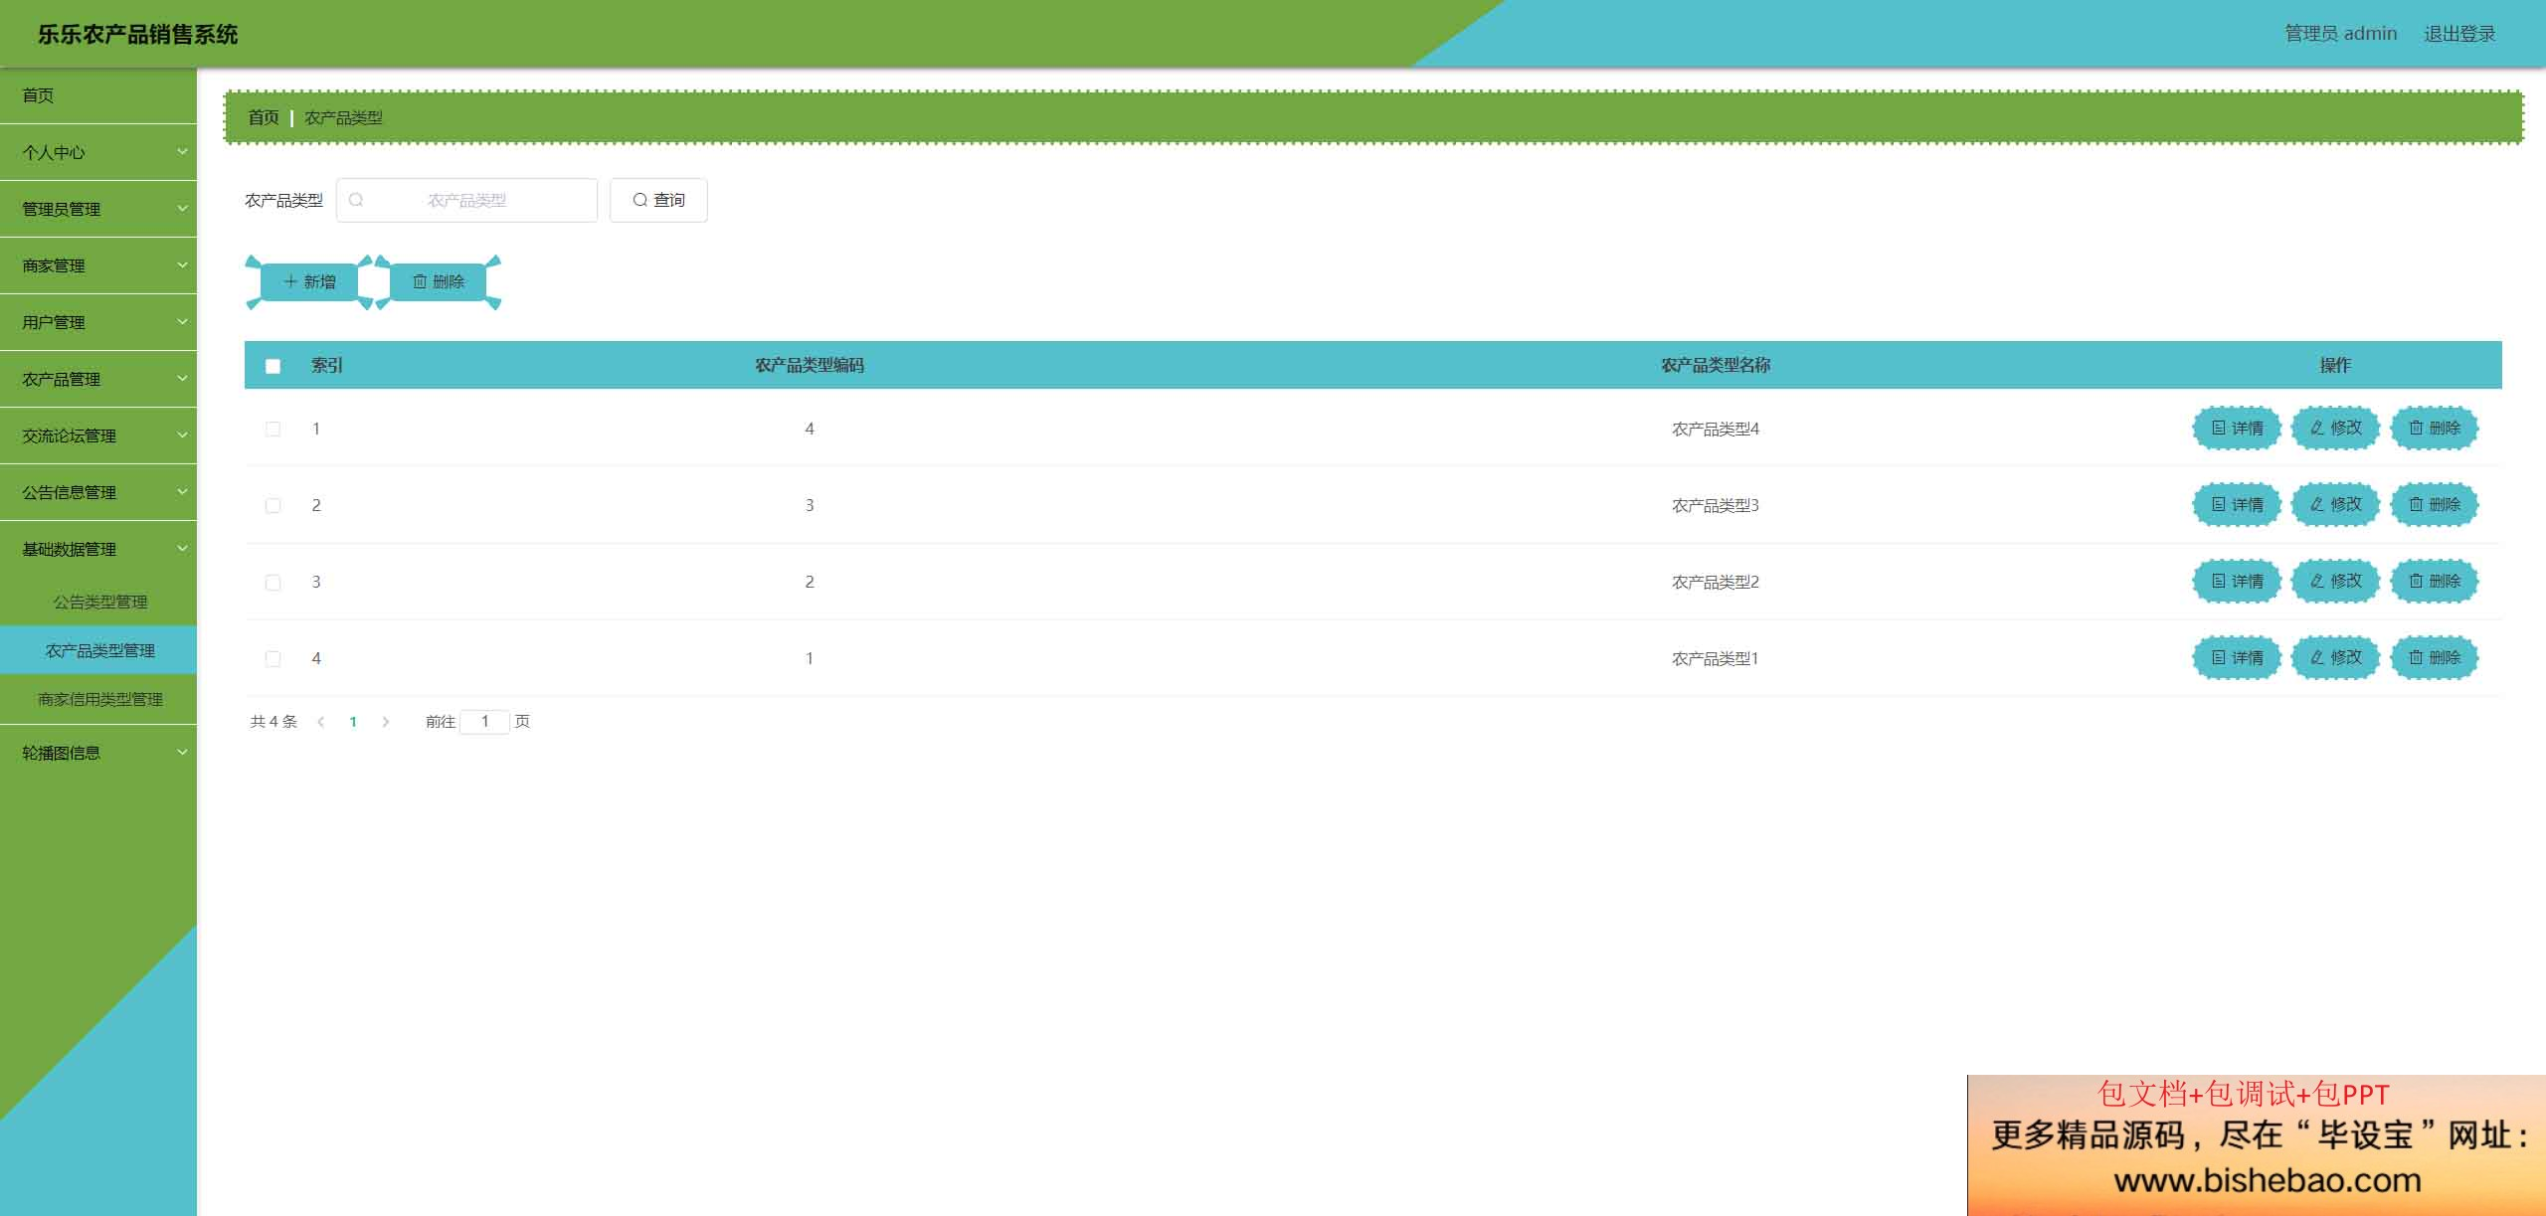The image size is (2546, 1216).
Task: Click the next page arrow in pagination
Action: (386, 722)
